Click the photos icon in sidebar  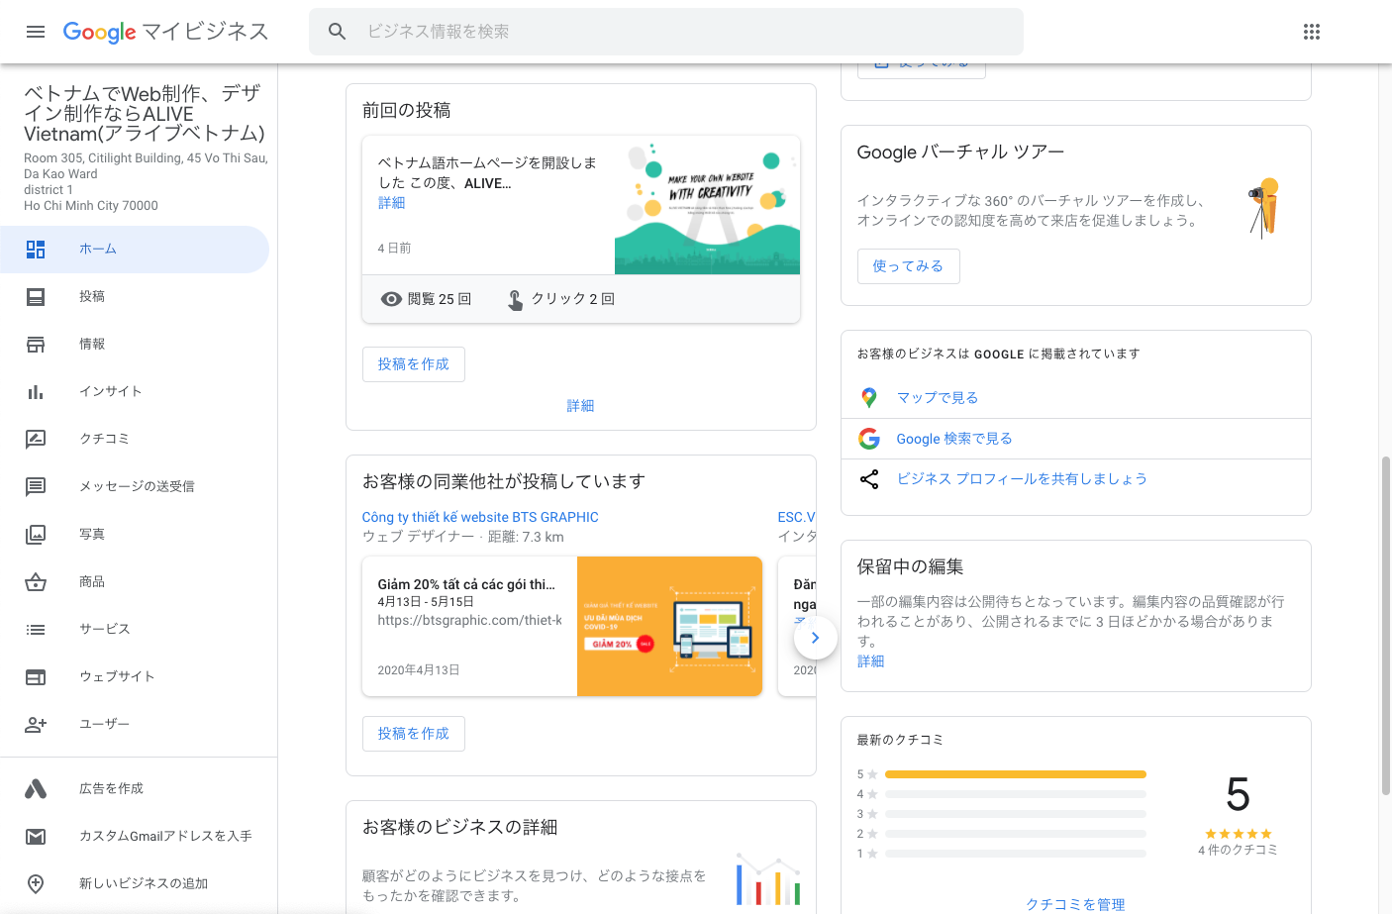pyautogui.click(x=36, y=535)
